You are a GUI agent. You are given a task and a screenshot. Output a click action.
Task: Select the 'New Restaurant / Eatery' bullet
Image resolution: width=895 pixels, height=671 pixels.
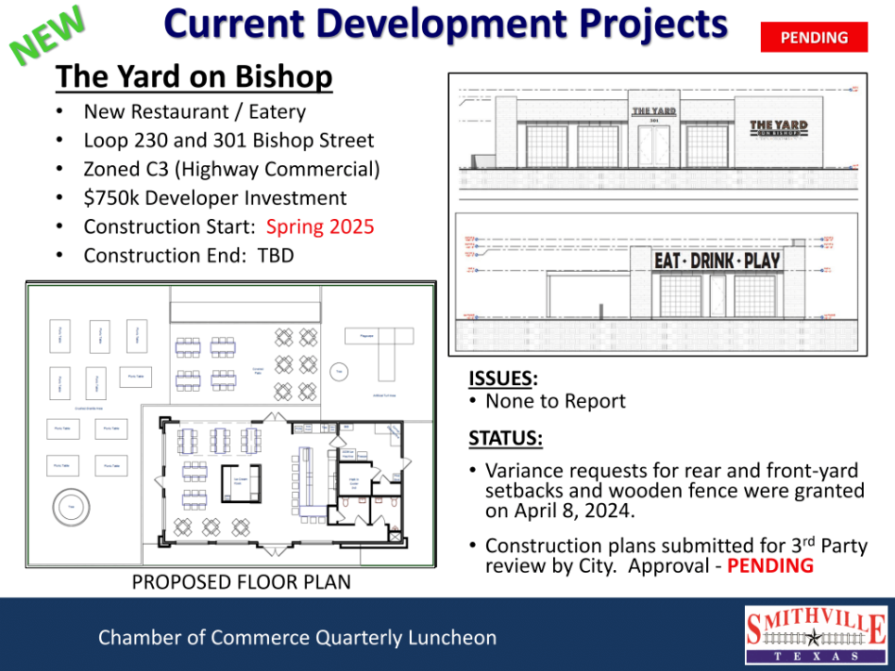[194, 111]
